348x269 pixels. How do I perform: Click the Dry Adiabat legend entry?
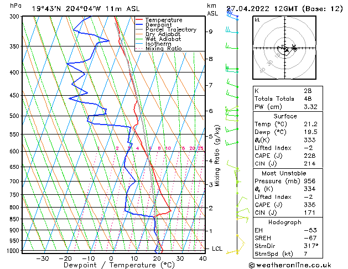(x=163, y=34)
